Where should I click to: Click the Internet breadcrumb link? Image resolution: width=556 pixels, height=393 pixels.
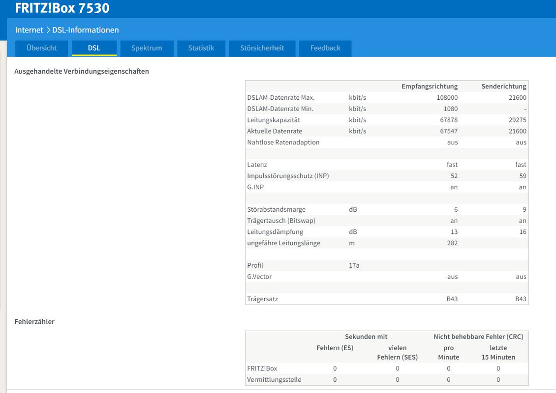point(29,30)
